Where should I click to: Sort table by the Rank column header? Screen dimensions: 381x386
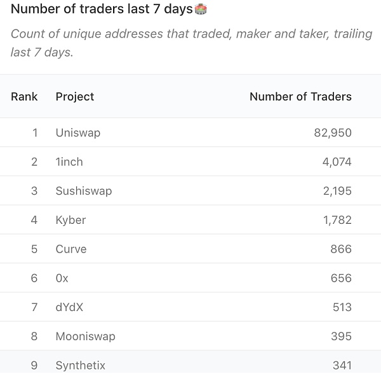click(24, 97)
